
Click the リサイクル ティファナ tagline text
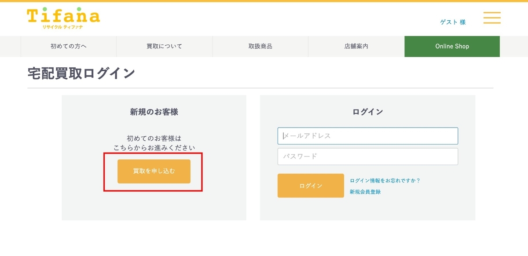point(62,26)
